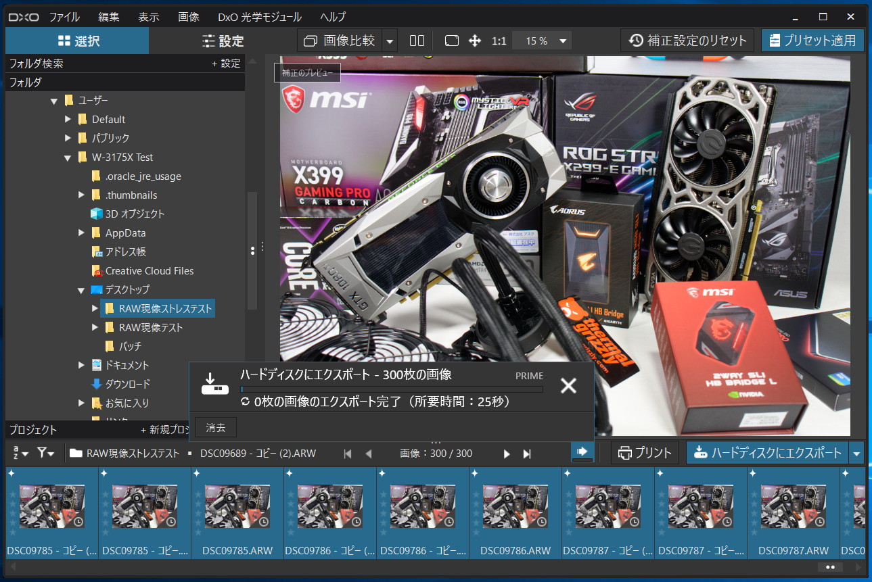Screen dimensions: 872x582
Task: Select 3D オブジェクト in folder tree
Action: 128,214
